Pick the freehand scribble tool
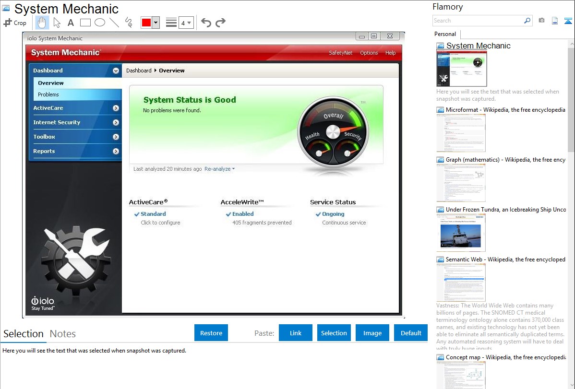This screenshot has width=575, height=389. (129, 23)
